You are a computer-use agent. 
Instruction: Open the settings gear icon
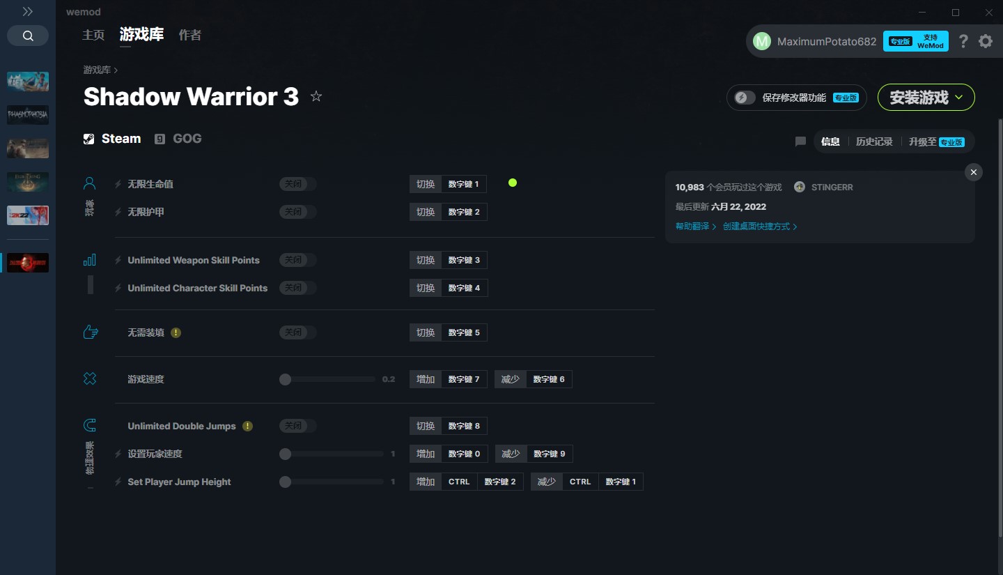pos(986,41)
